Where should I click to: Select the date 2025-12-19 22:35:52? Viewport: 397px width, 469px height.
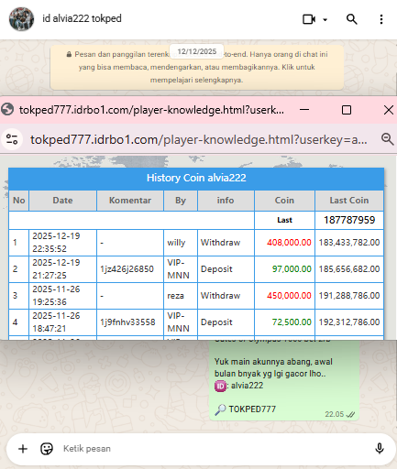56,243
